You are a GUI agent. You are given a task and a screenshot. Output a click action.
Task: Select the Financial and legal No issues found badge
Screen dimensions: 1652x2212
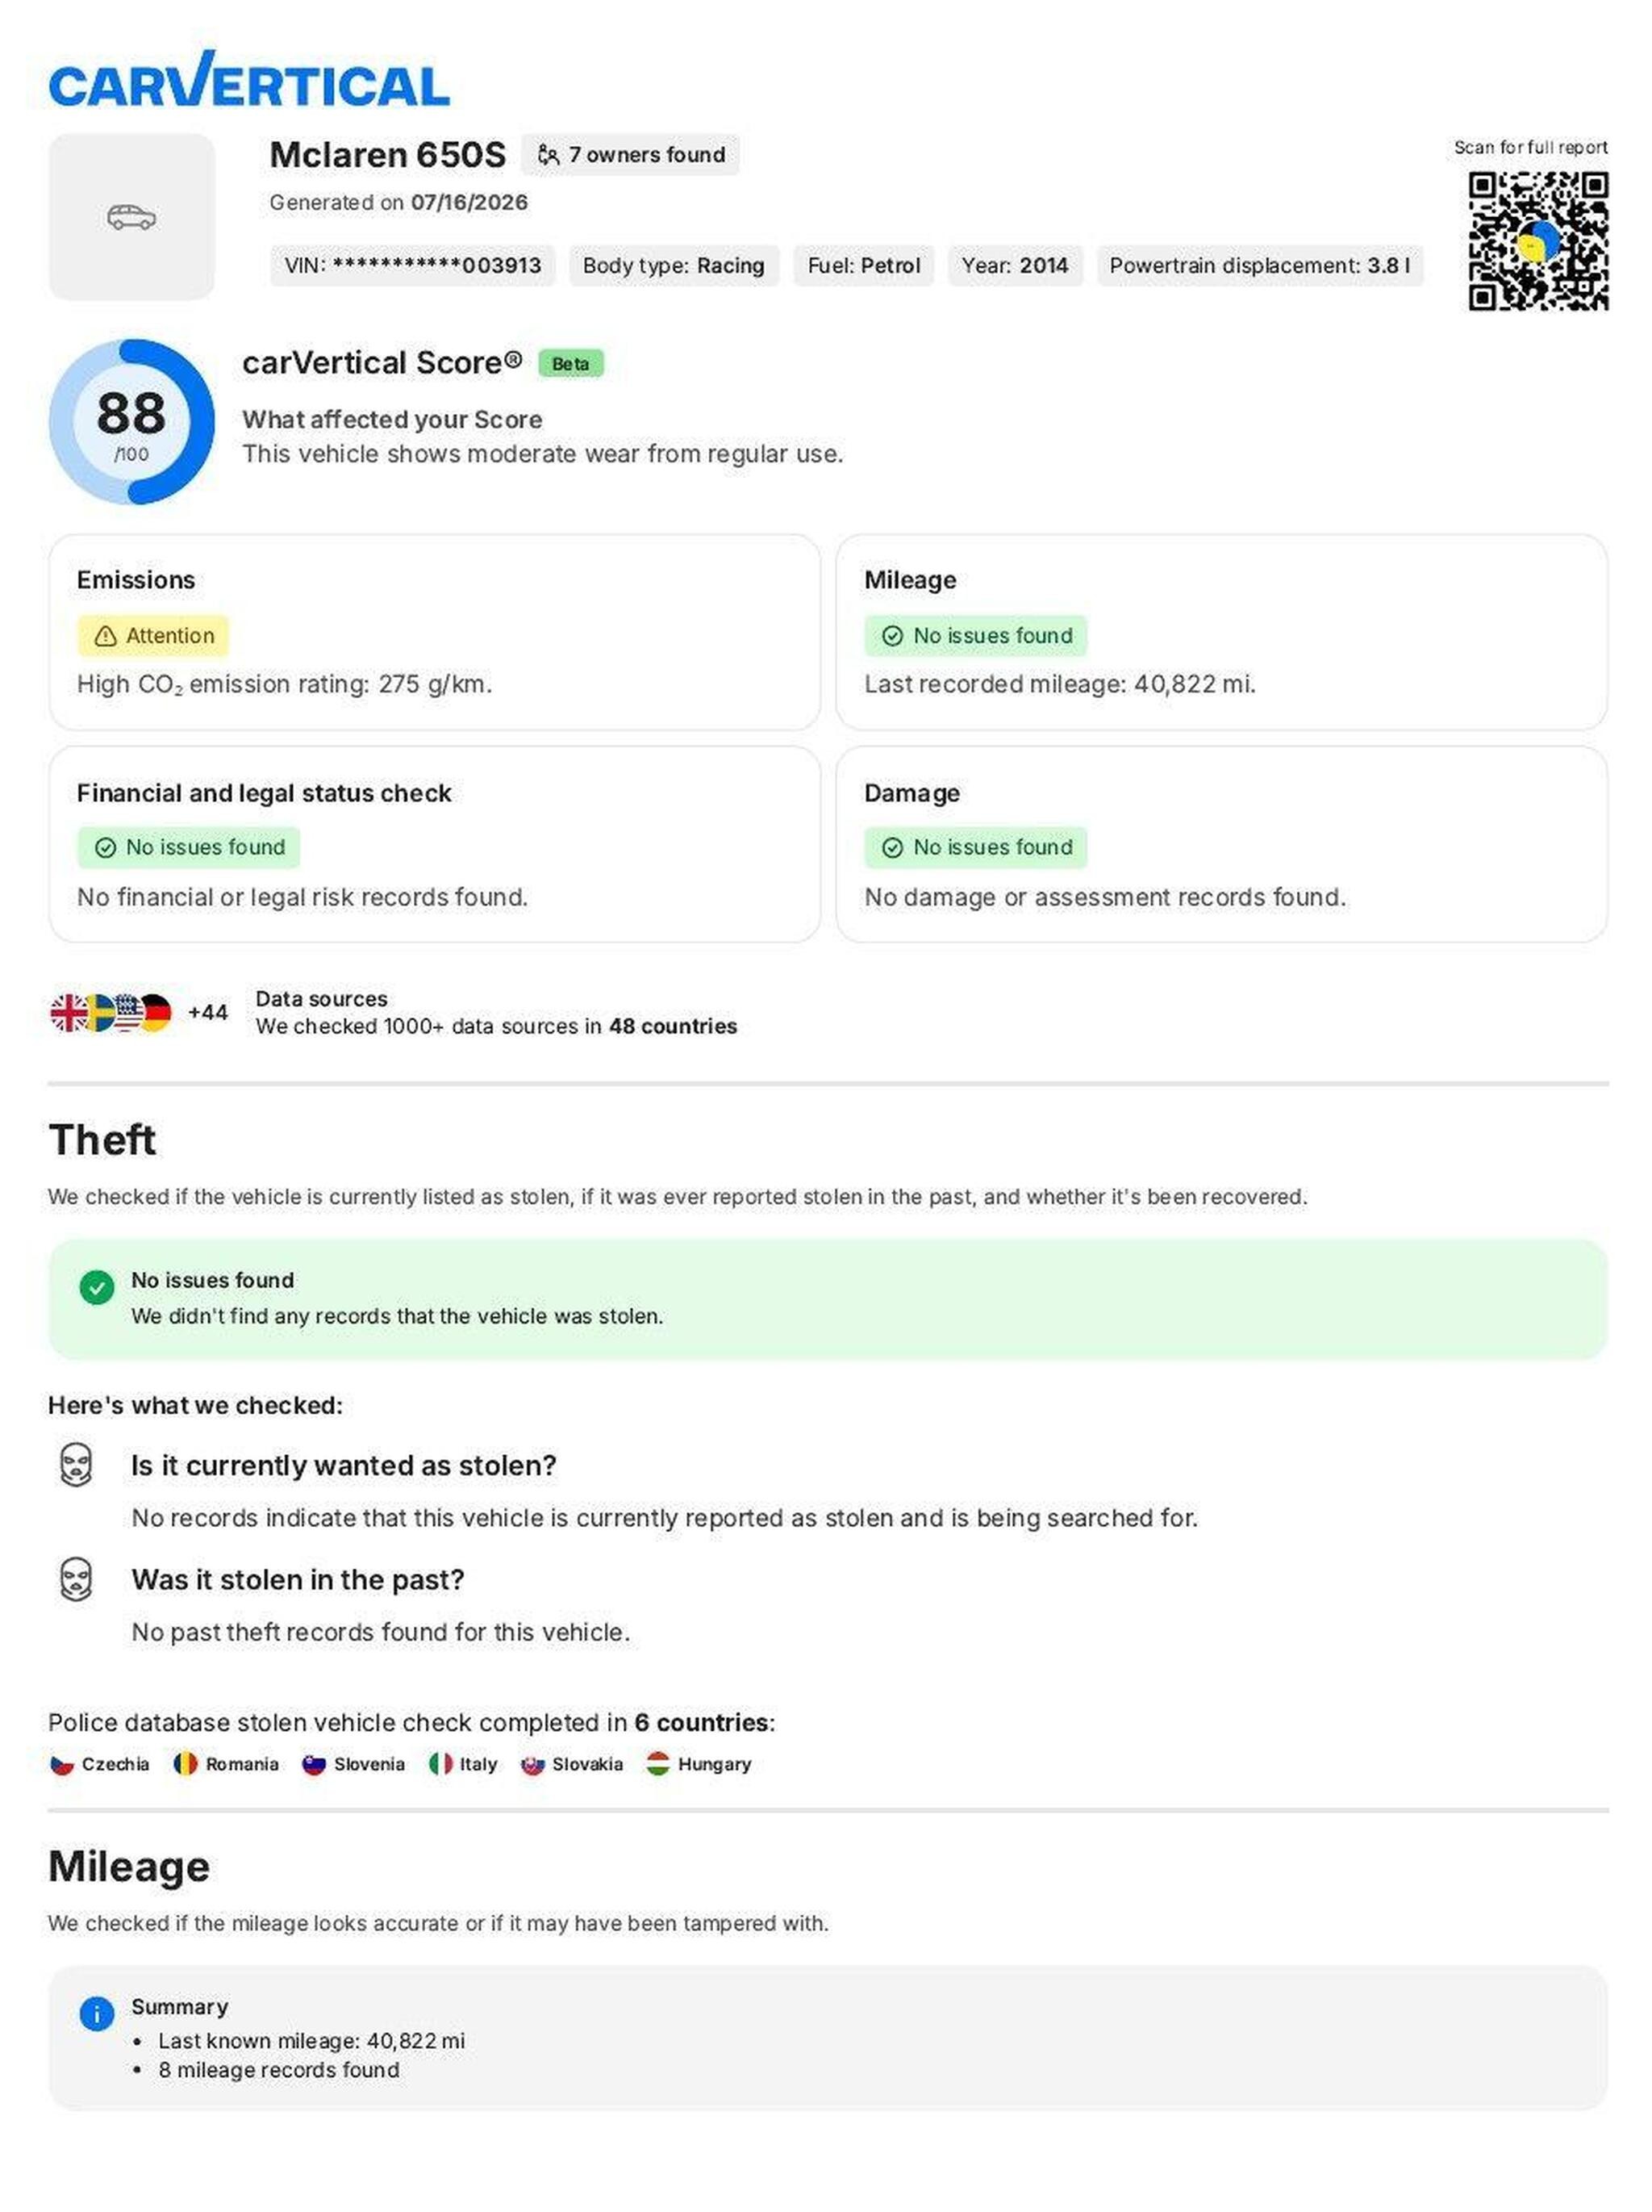point(189,848)
